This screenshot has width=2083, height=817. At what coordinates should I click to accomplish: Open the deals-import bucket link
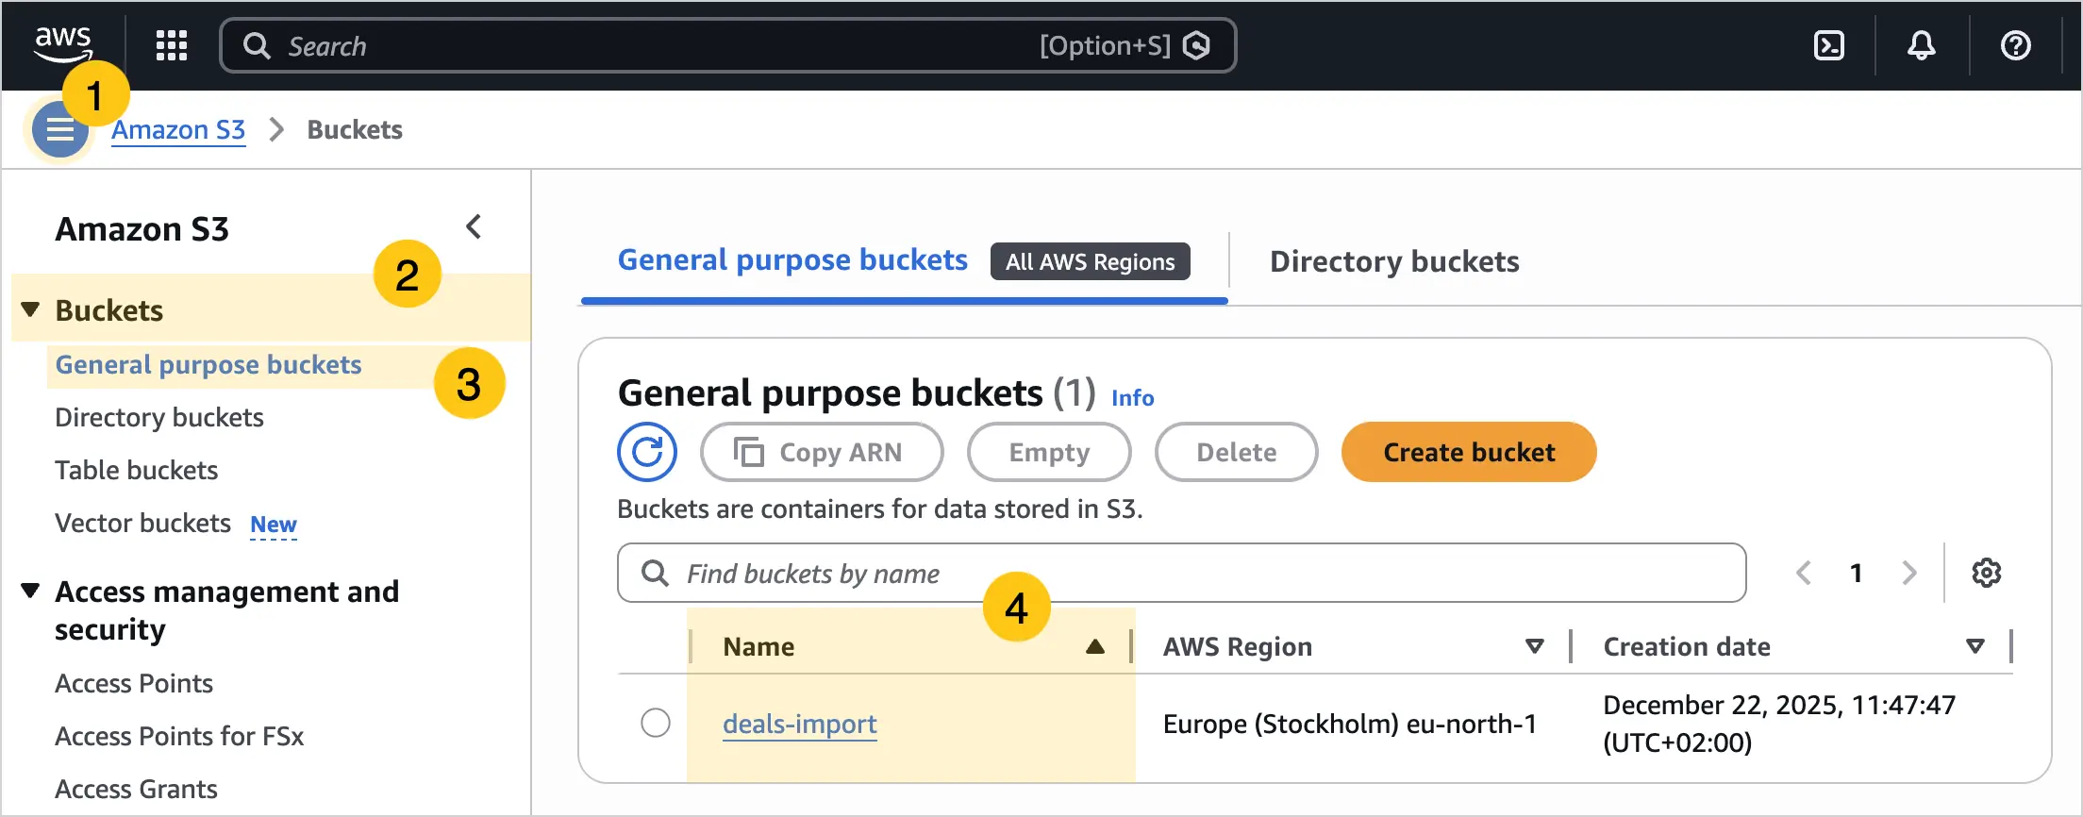pyautogui.click(x=800, y=724)
